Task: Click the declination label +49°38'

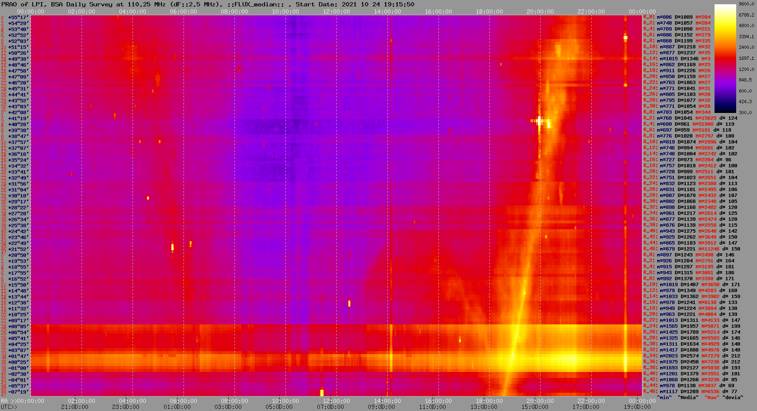Action: pyautogui.click(x=18, y=59)
